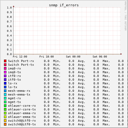Click the itf0-tx legend label
128x128 pixels.
(x=14, y=80)
